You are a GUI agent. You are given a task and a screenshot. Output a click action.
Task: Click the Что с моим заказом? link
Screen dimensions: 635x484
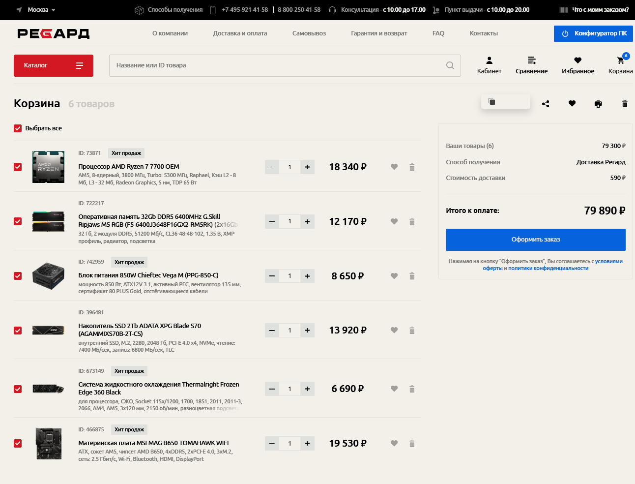coord(600,10)
